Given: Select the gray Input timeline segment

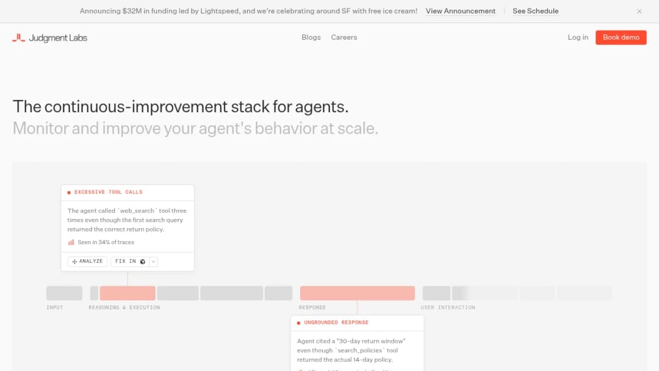Looking at the screenshot, I should point(64,293).
